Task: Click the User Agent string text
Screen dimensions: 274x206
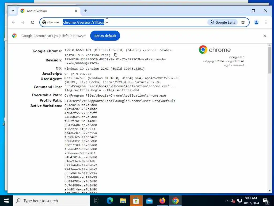Action: tap(122, 80)
